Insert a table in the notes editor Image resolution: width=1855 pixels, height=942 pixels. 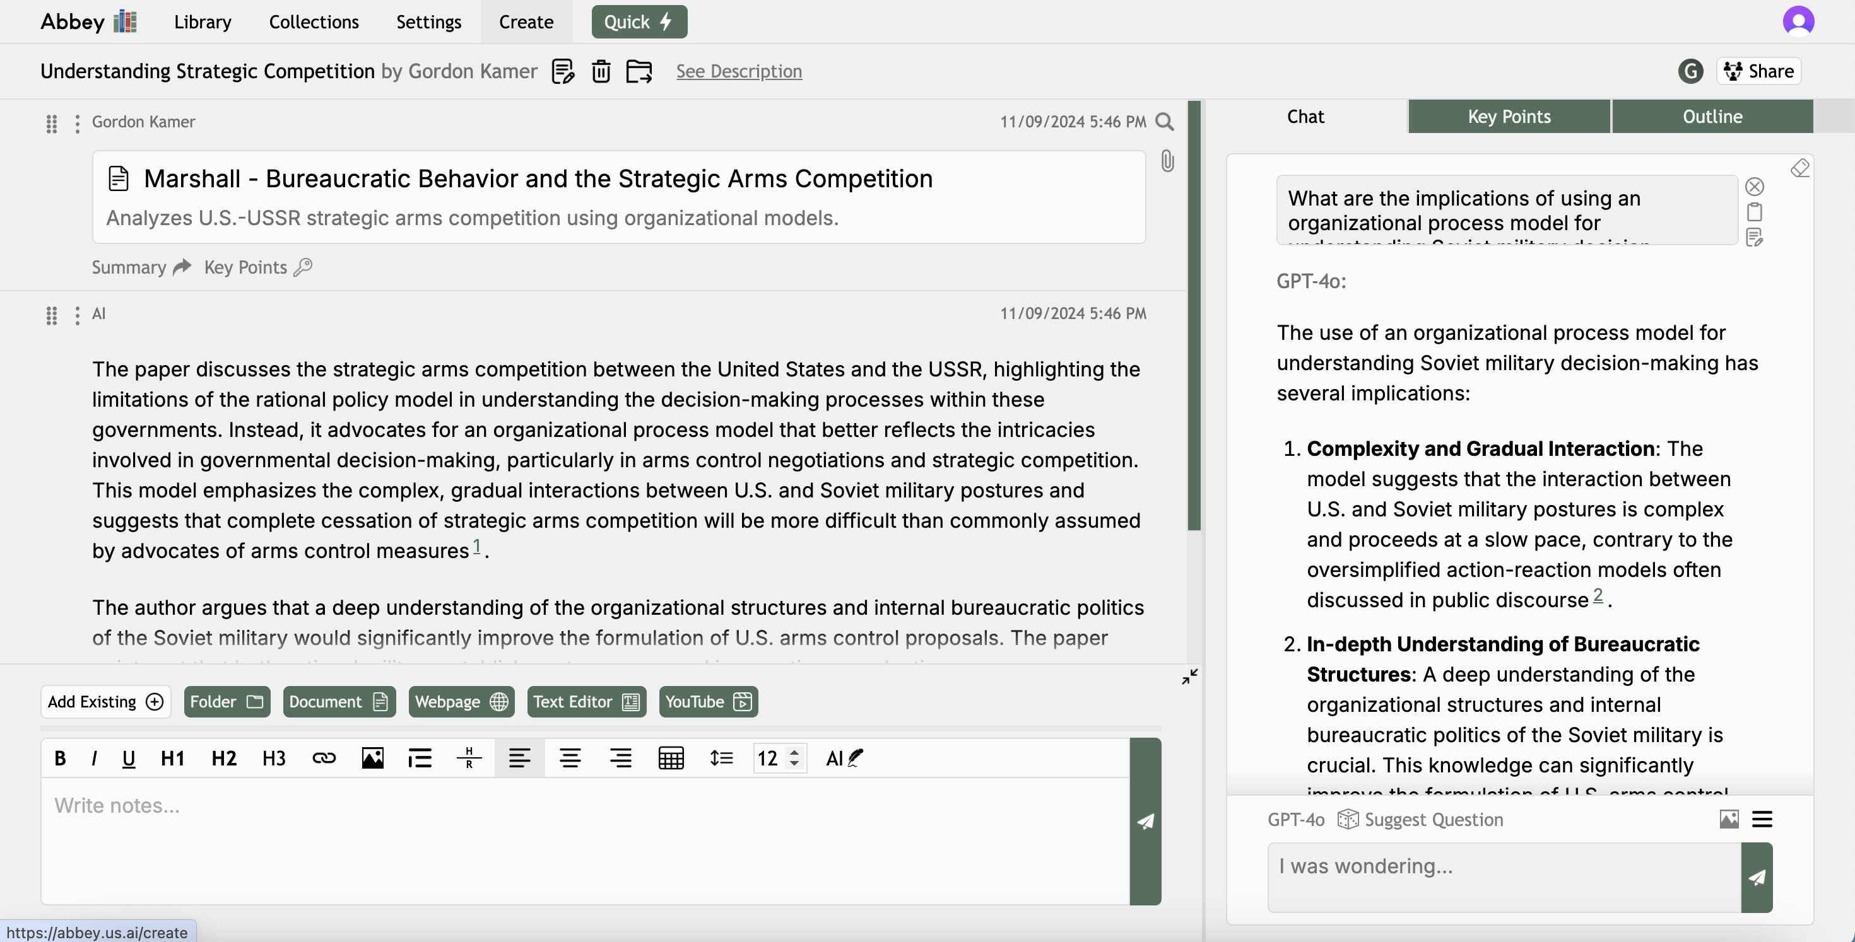[x=671, y=758]
